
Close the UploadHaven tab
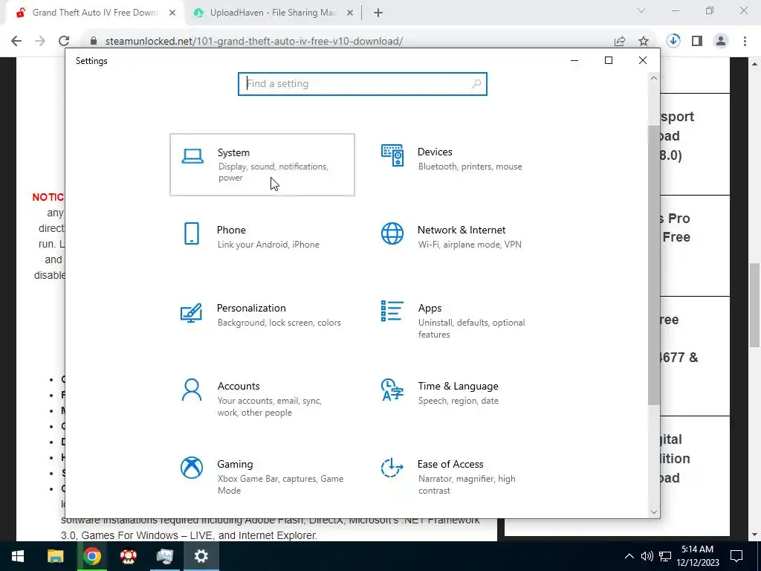pos(350,13)
